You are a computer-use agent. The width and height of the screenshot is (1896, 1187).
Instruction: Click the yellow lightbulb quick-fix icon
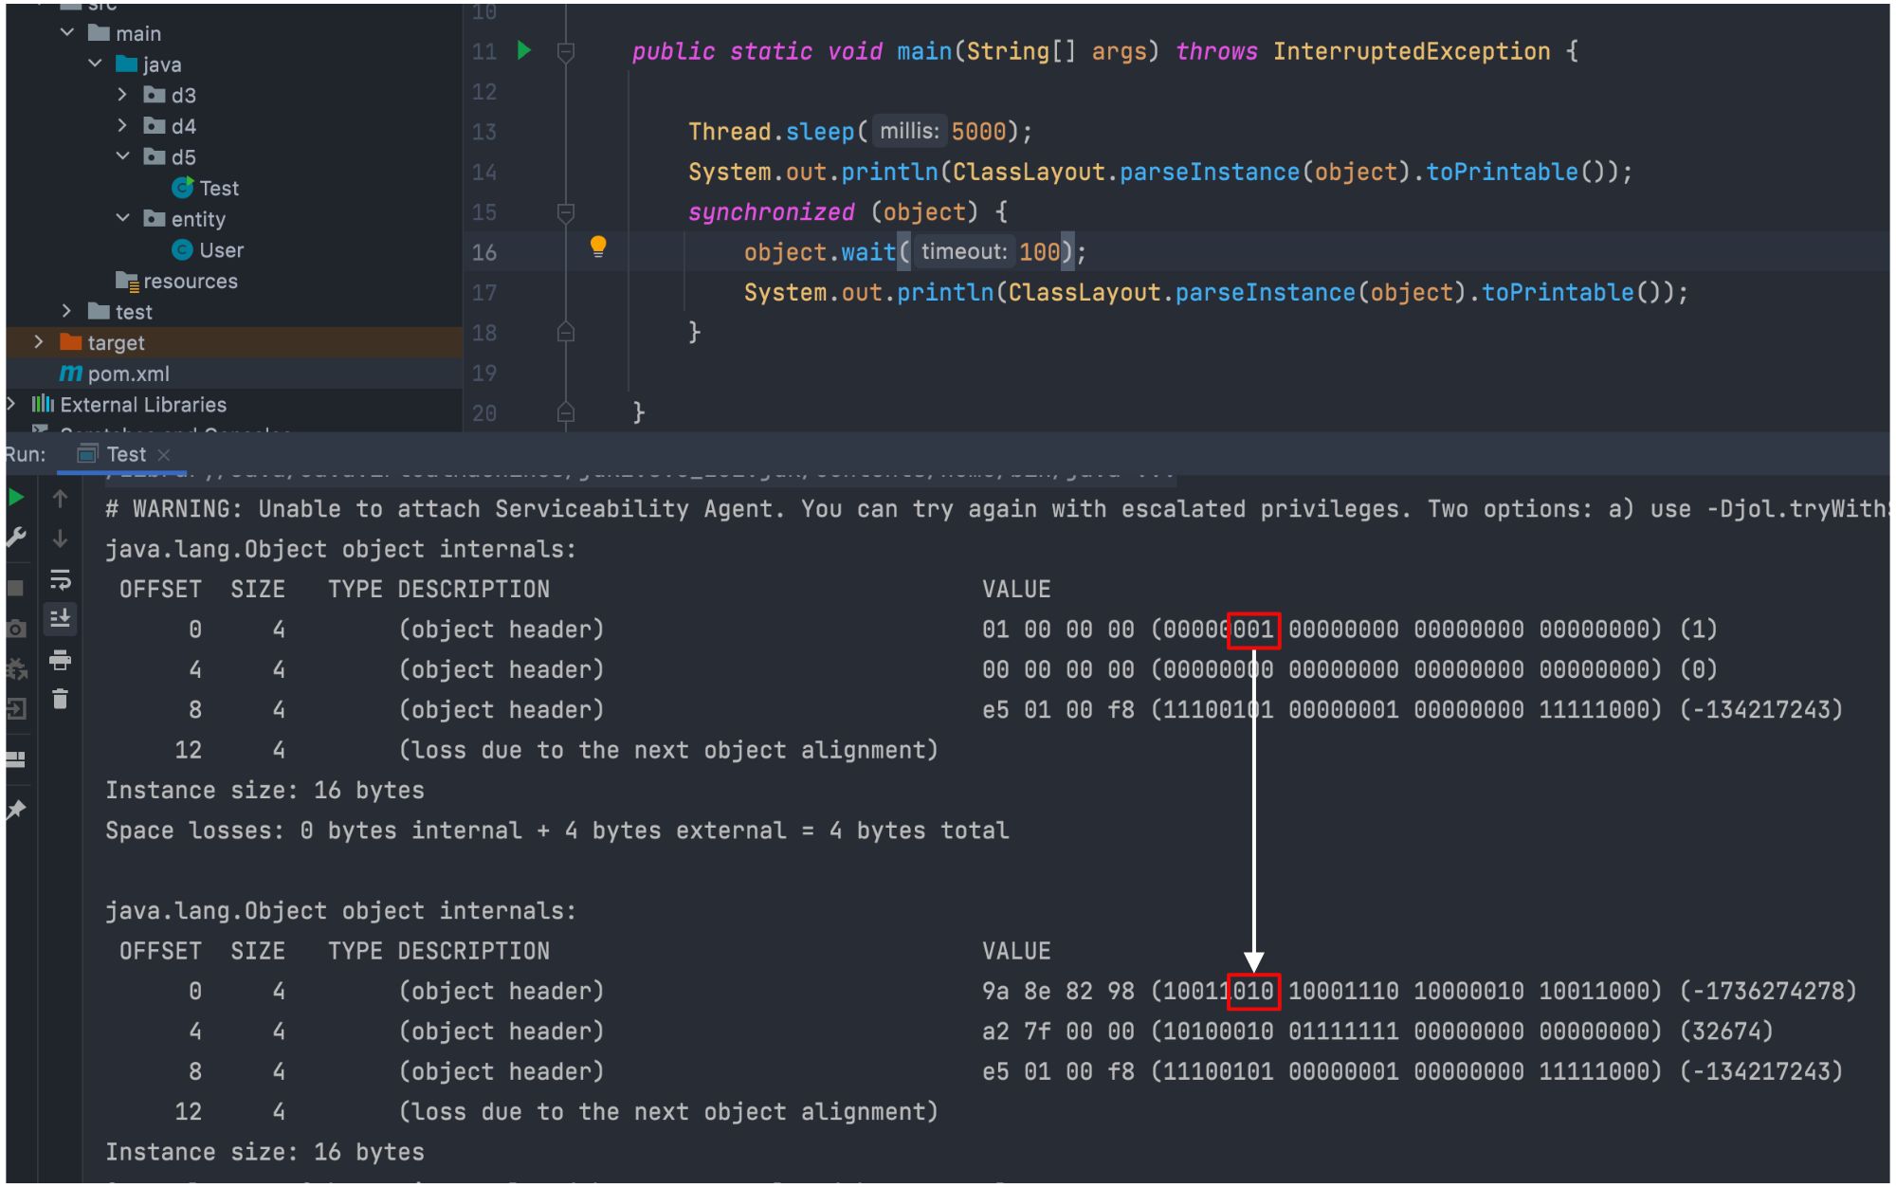coord(598,247)
